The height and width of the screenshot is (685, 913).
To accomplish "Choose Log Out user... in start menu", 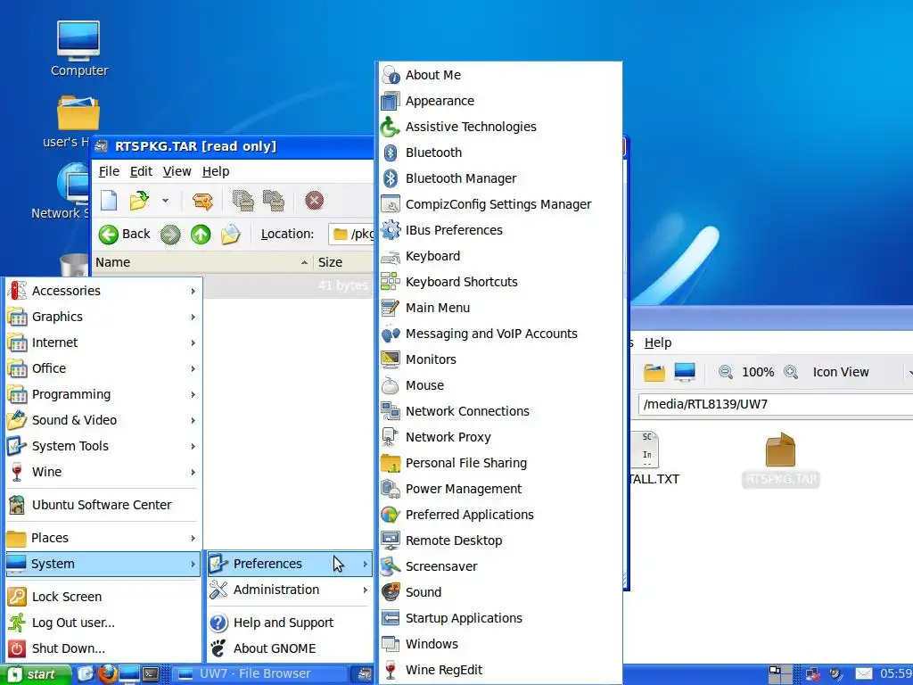I will (103, 623).
